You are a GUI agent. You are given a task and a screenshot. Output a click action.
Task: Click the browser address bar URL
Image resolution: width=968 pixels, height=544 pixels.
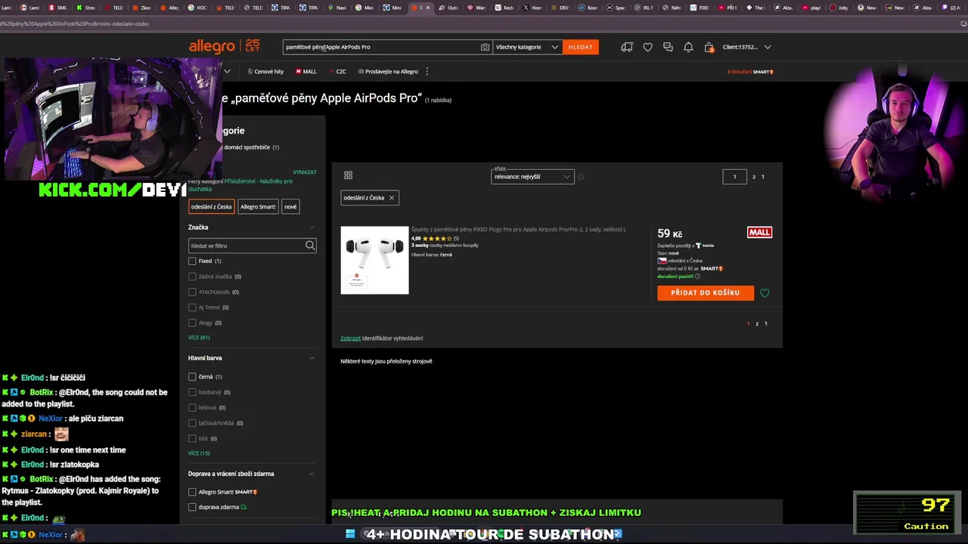[74, 23]
